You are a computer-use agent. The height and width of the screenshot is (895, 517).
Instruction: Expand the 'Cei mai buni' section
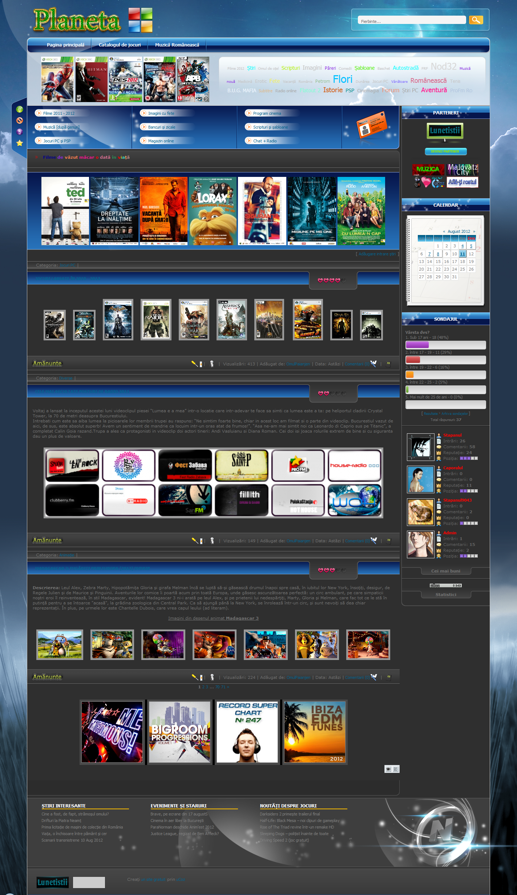445,571
